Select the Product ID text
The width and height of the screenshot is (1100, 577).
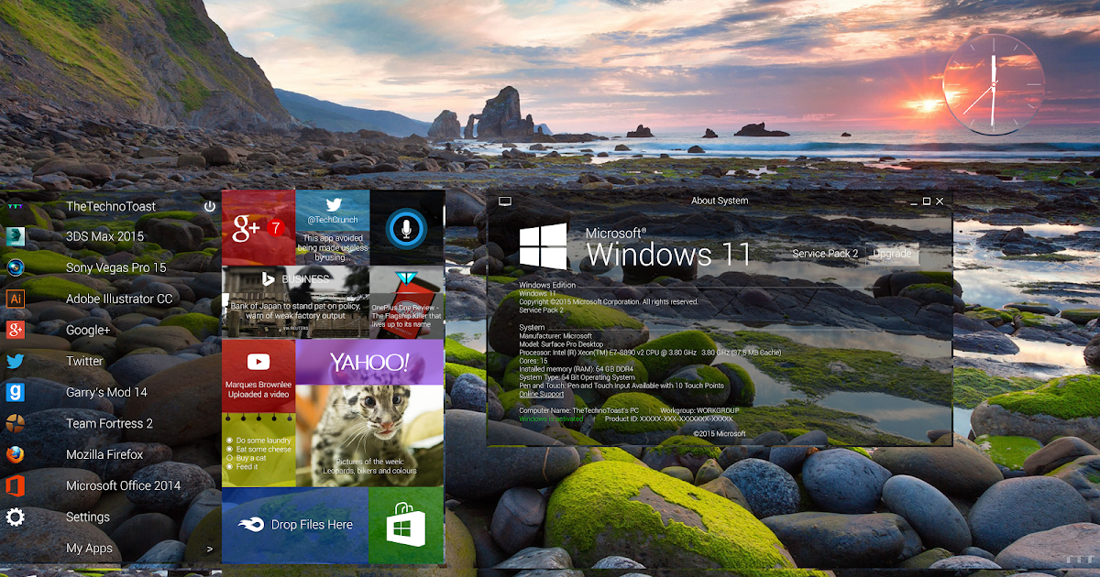coord(669,419)
